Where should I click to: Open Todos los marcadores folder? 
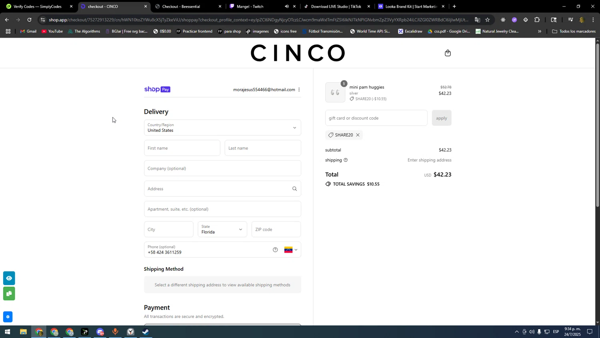click(574, 31)
